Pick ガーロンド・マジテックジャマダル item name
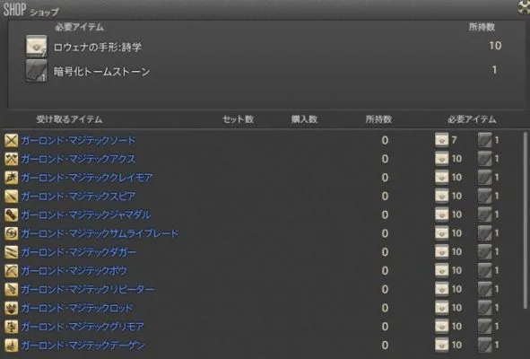530x359 pixels. click(86, 215)
